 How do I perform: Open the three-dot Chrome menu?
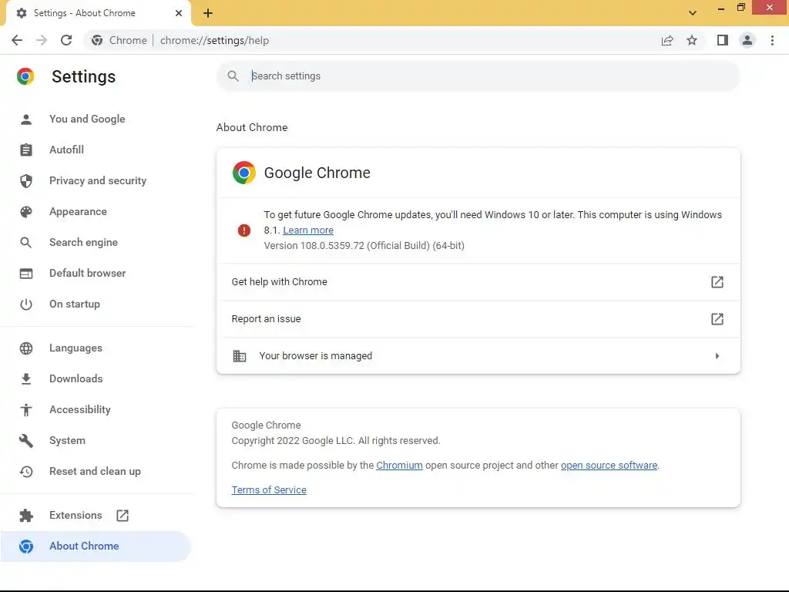(x=772, y=40)
